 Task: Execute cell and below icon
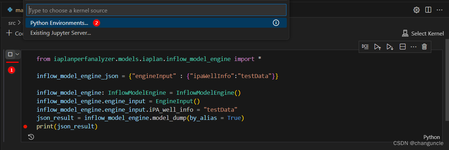[x=390, y=46]
